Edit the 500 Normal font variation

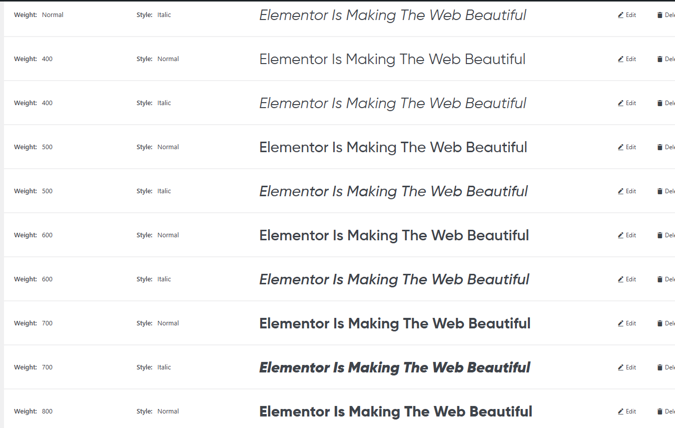coord(627,147)
